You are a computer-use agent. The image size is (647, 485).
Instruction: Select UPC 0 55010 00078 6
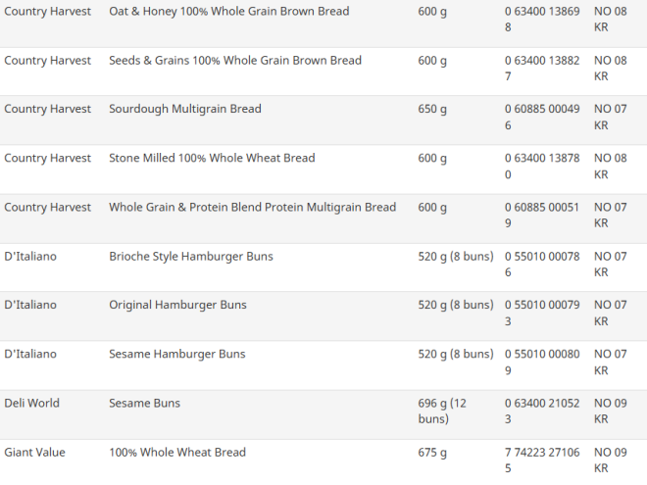[542, 265]
